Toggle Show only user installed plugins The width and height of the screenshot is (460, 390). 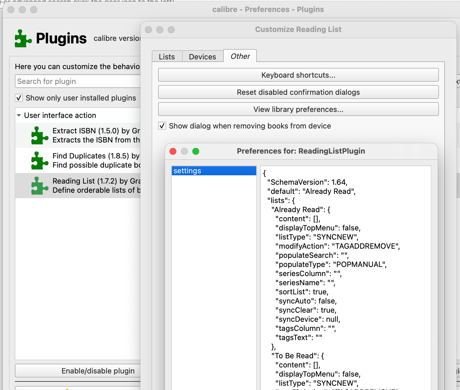pyautogui.click(x=19, y=98)
